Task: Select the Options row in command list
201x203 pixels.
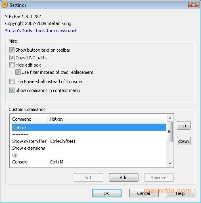Action: tap(89, 128)
